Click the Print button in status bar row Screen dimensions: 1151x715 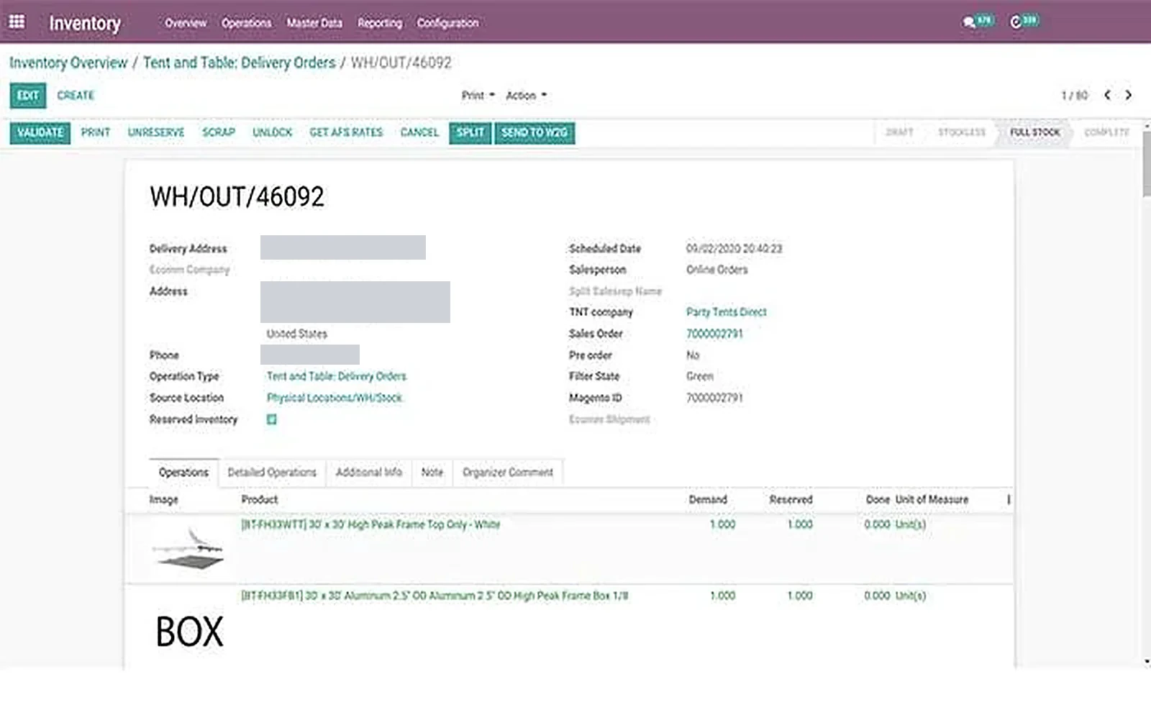96,132
